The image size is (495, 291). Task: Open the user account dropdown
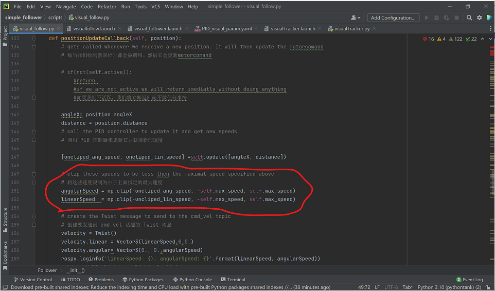pyautogui.click(x=356, y=17)
